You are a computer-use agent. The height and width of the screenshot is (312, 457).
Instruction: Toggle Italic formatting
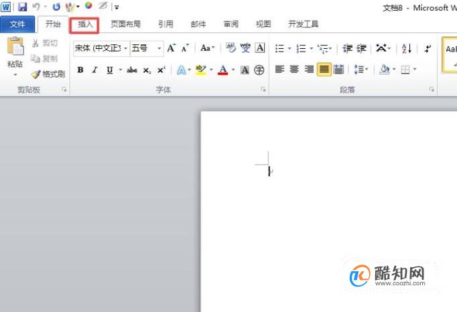94,70
